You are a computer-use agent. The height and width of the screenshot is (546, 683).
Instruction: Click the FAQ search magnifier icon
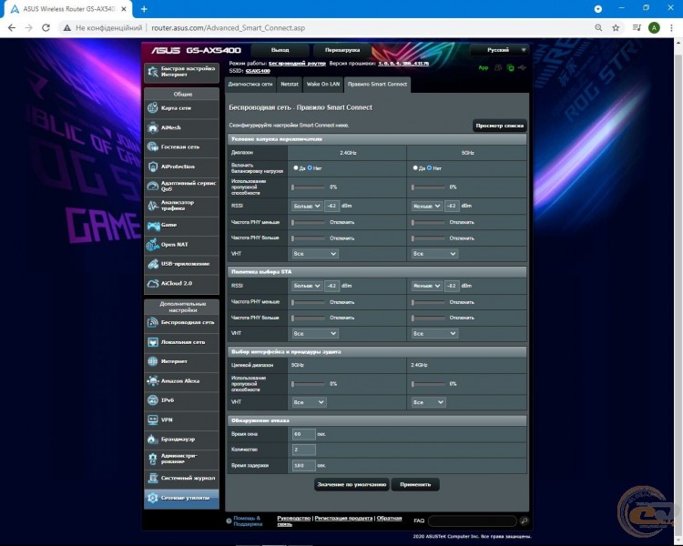(524, 521)
